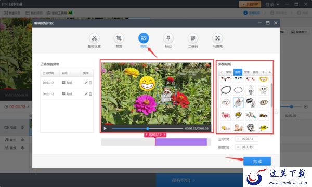The height and width of the screenshot is (187, 312).
Task: Select the rabbit sticker on the preview
Action: point(167,95)
